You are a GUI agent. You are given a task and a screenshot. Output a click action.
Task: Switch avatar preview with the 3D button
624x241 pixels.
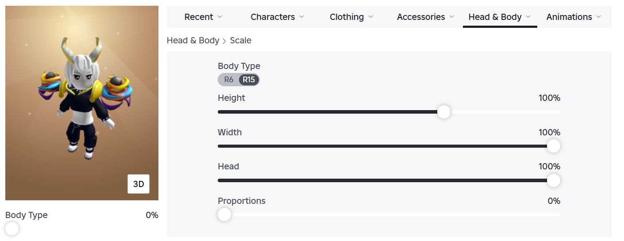(139, 184)
